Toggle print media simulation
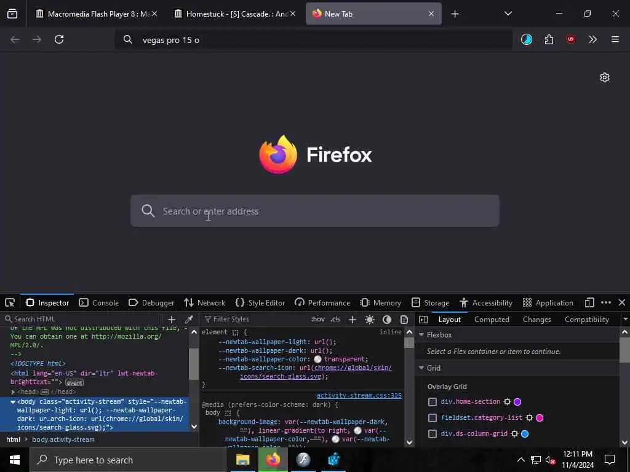The height and width of the screenshot is (472, 630). click(404, 320)
